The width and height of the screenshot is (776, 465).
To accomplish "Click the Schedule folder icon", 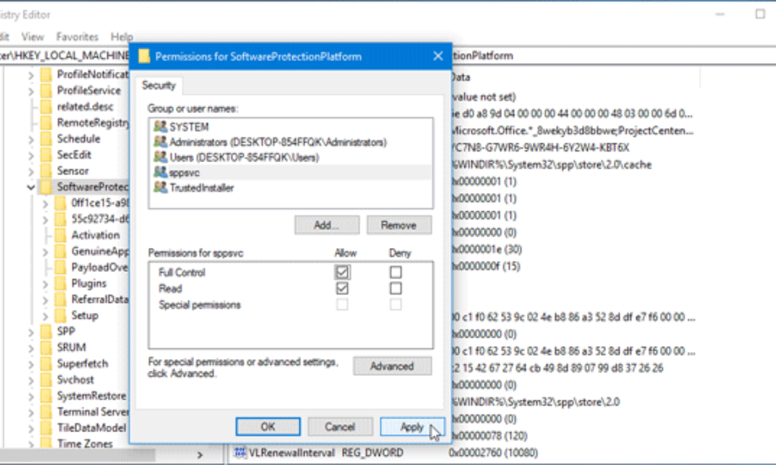I will tap(46, 139).
